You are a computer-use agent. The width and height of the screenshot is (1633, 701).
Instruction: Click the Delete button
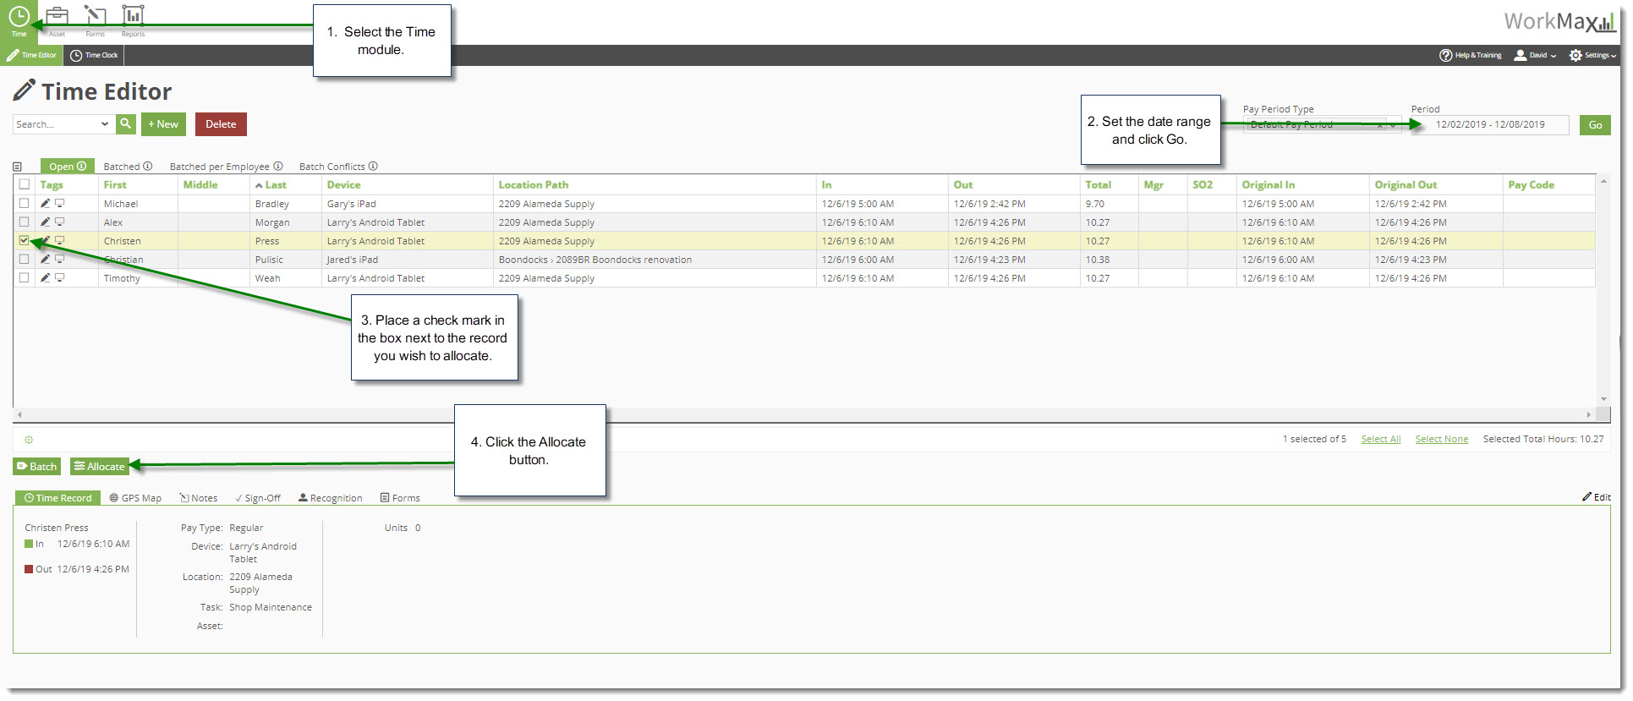[221, 124]
